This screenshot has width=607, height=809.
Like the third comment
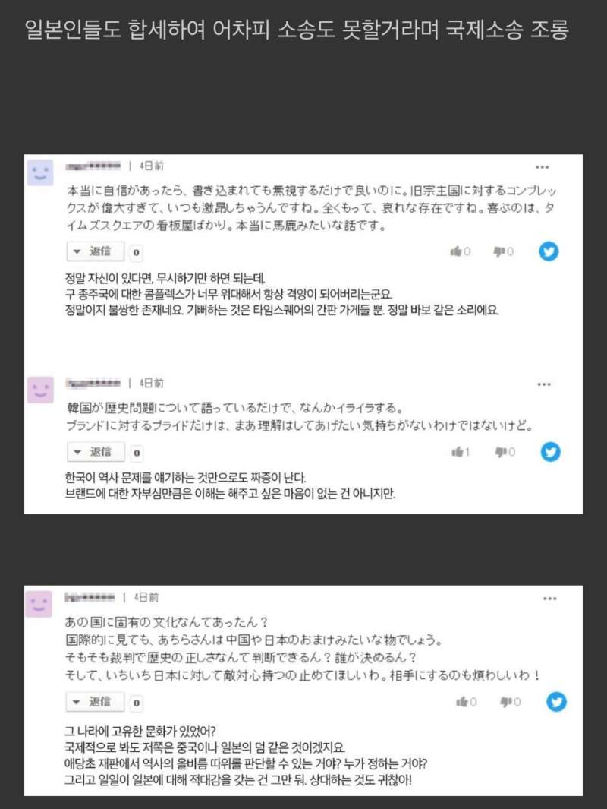[x=462, y=702]
